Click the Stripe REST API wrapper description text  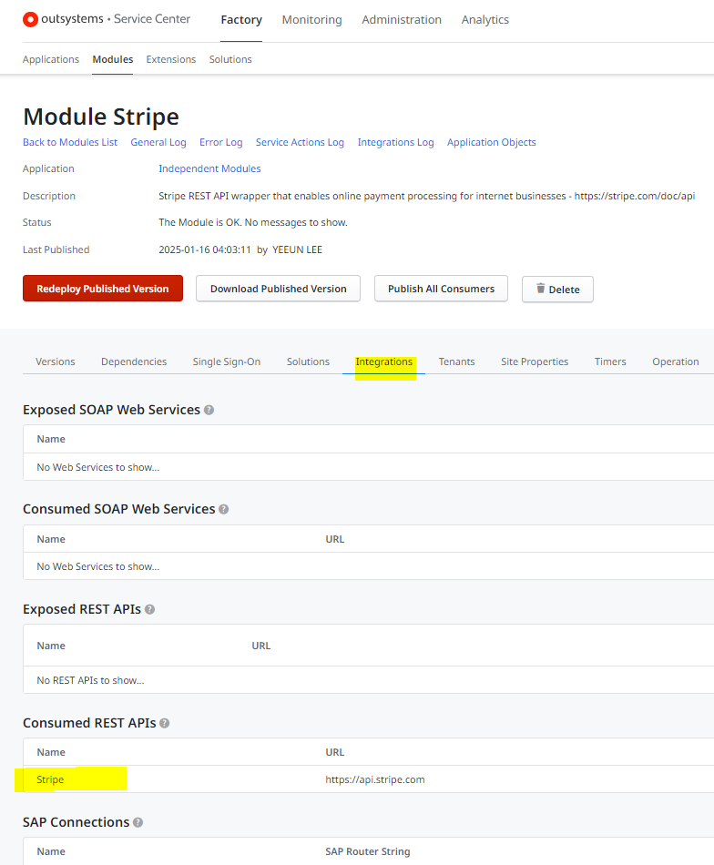pos(426,196)
